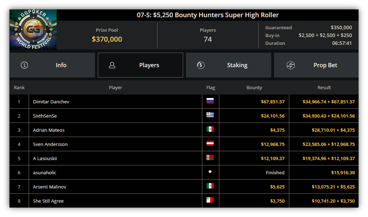Click Dimitar Danchev's Russian flag icon
Viewport: 368px width, 217px height.
click(210, 101)
